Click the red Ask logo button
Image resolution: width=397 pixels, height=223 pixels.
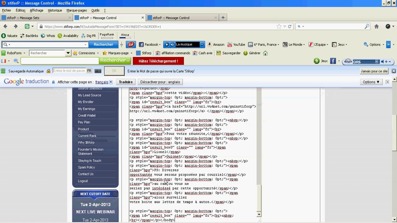click(131, 45)
